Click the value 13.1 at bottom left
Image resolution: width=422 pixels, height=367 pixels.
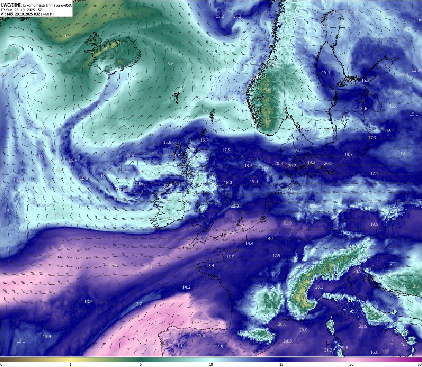pos(21,341)
